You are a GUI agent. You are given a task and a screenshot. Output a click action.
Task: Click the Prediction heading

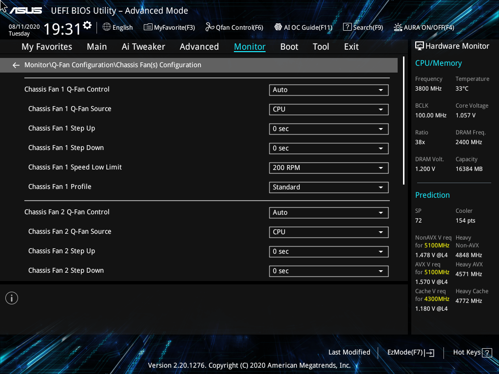click(x=432, y=195)
